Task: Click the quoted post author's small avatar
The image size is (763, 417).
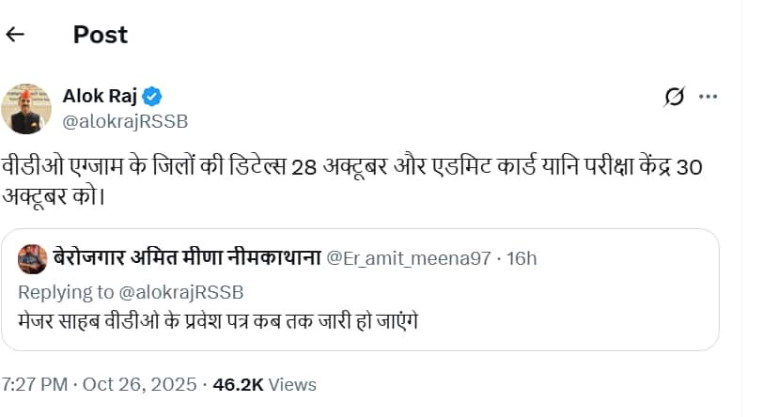Action: [33, 258]
